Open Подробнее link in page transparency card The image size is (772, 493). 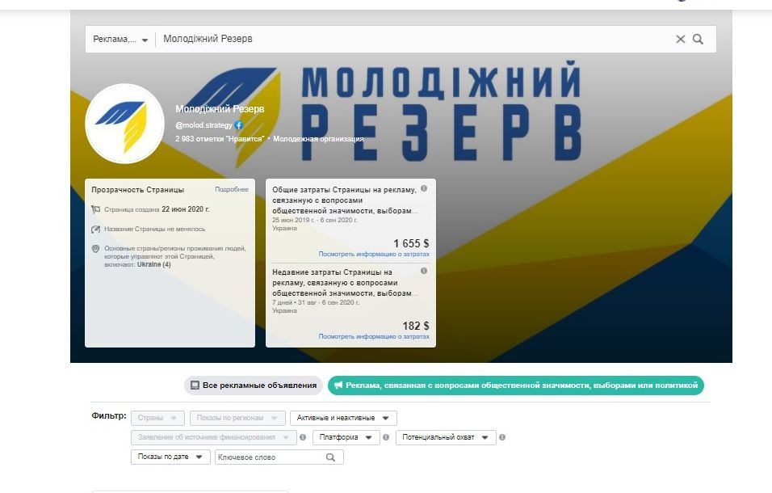point(232,190)
